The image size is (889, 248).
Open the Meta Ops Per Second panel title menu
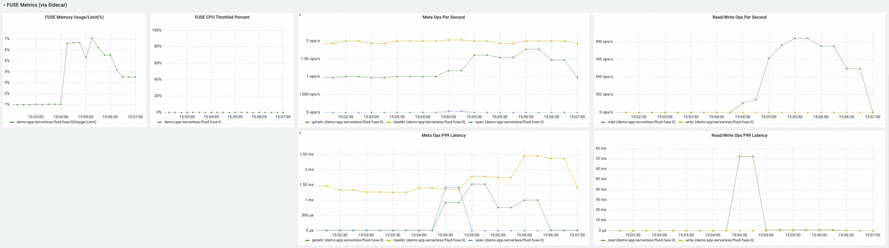pos(444,17)
